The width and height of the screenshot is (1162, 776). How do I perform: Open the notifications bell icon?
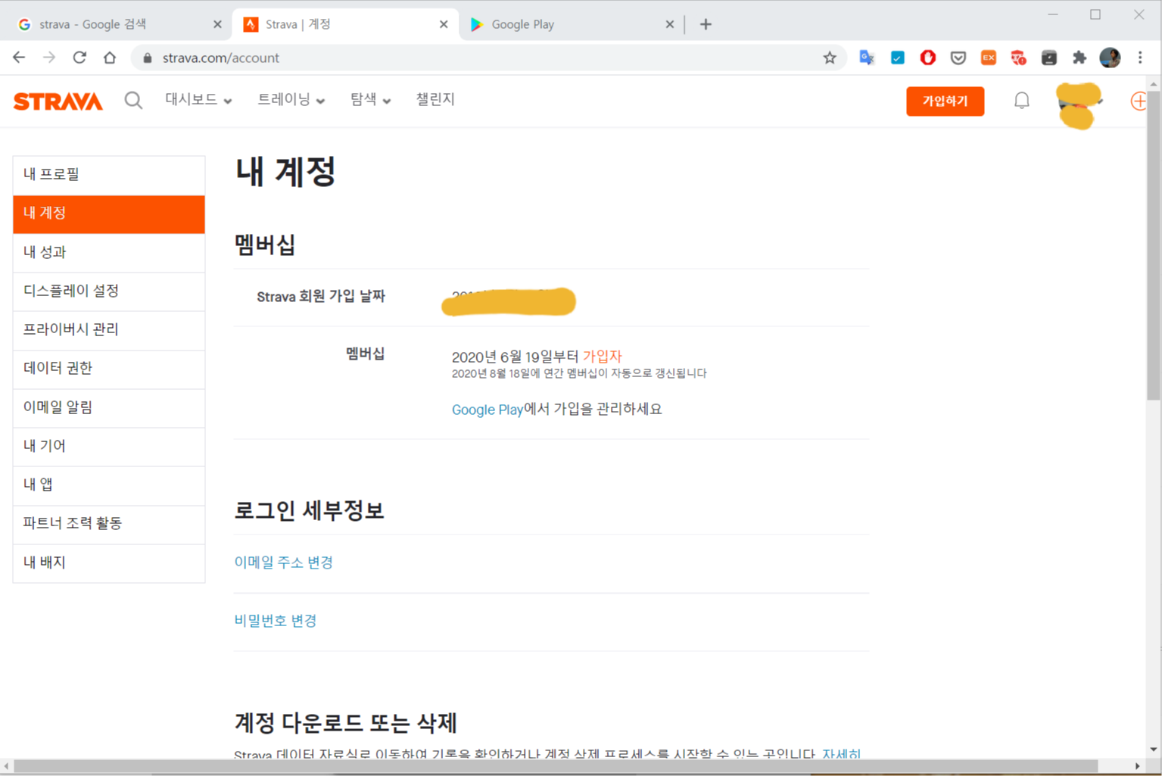pos(1021,100)
